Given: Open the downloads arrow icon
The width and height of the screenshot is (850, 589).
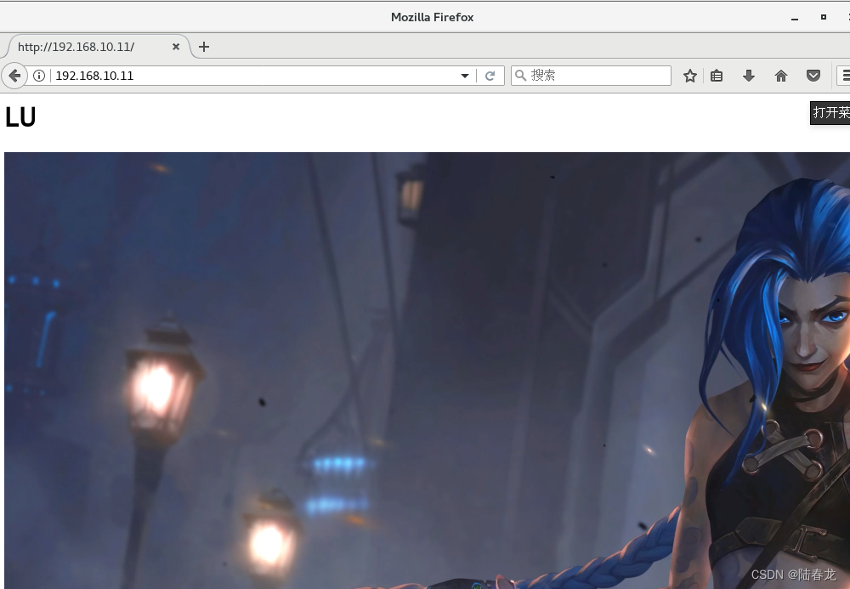Looking at the screenshot, I should coord(749,76).
